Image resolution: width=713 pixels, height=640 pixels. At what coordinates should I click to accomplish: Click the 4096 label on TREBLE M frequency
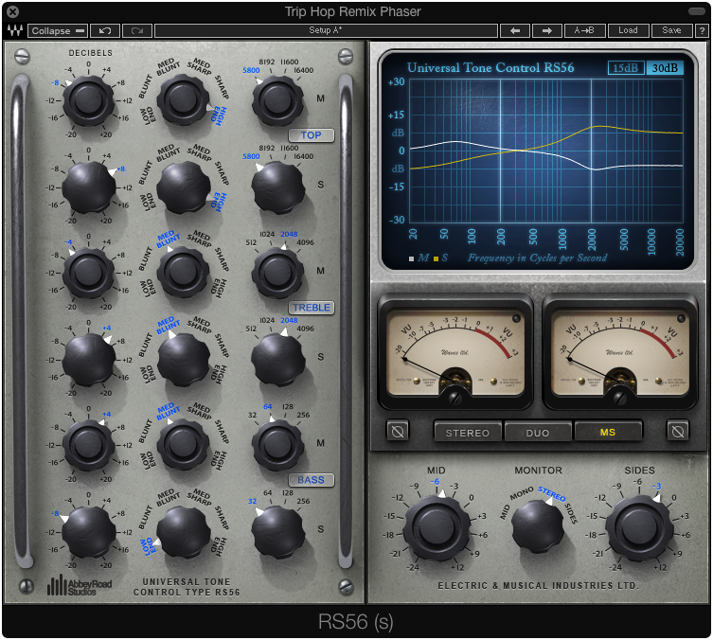pos(305,242)
